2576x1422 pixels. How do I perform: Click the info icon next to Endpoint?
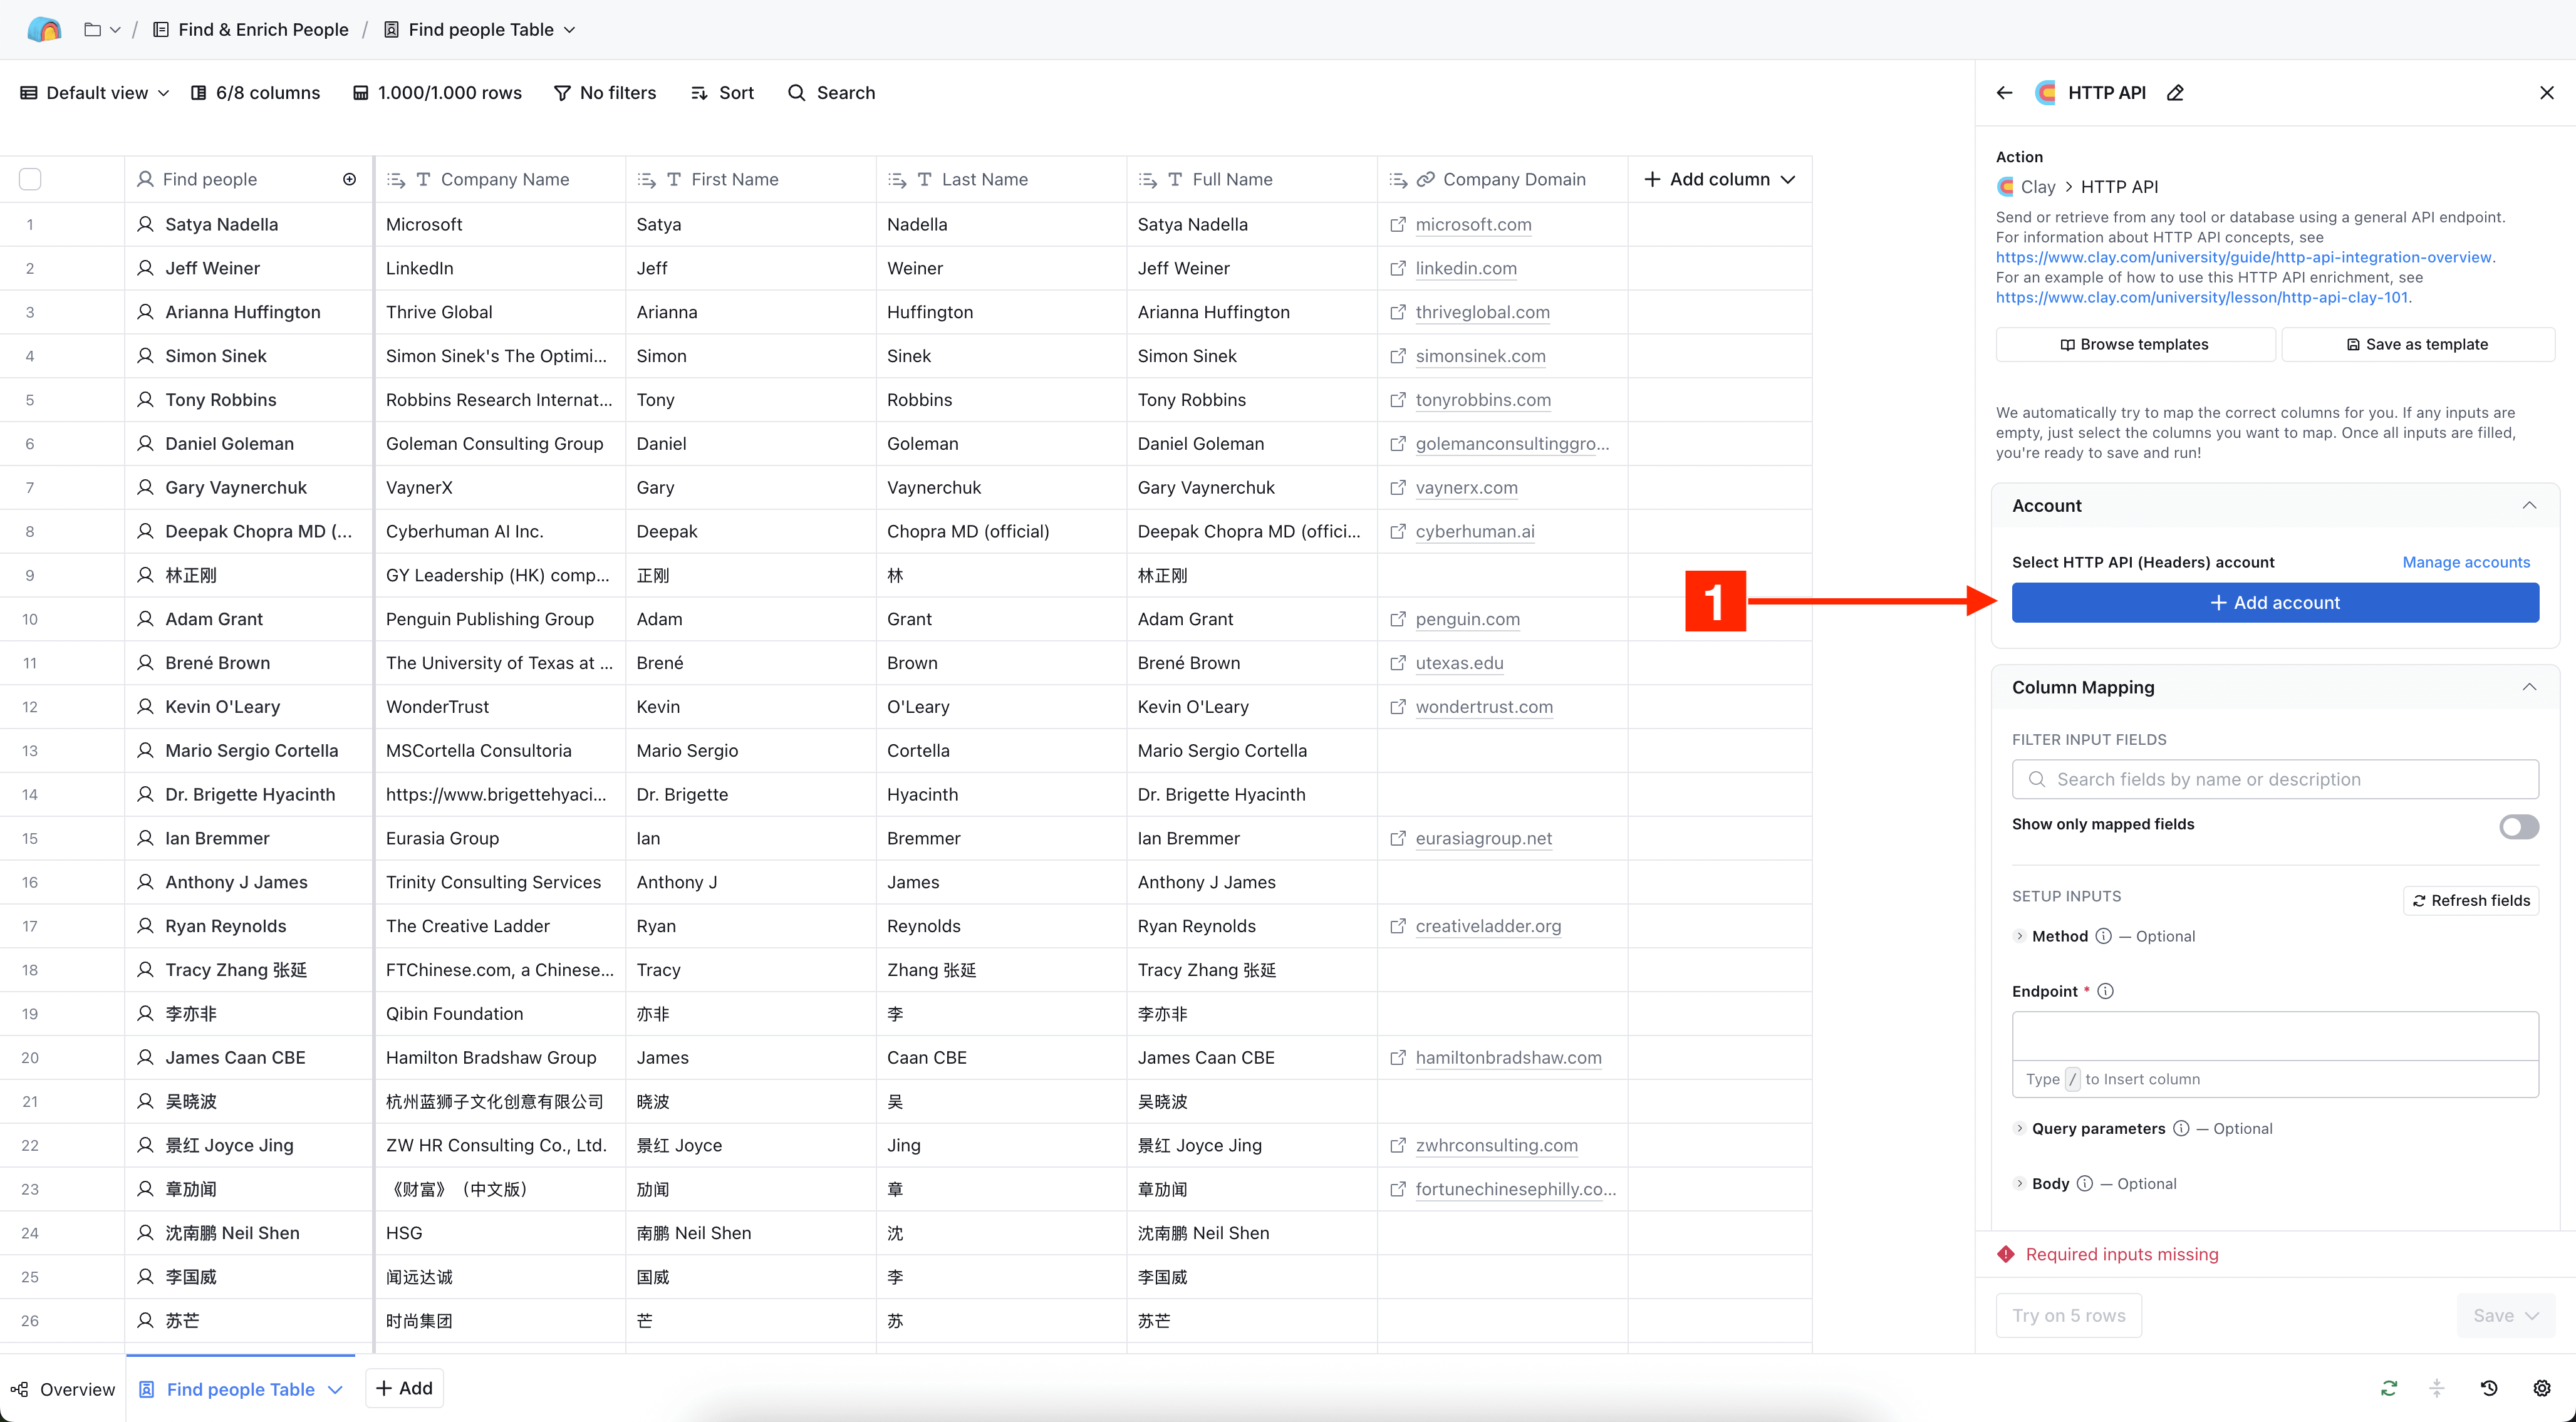[2105, 991]
